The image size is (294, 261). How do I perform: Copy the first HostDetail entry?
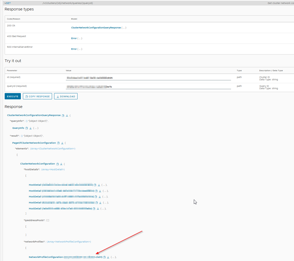(x=95, y=185)
